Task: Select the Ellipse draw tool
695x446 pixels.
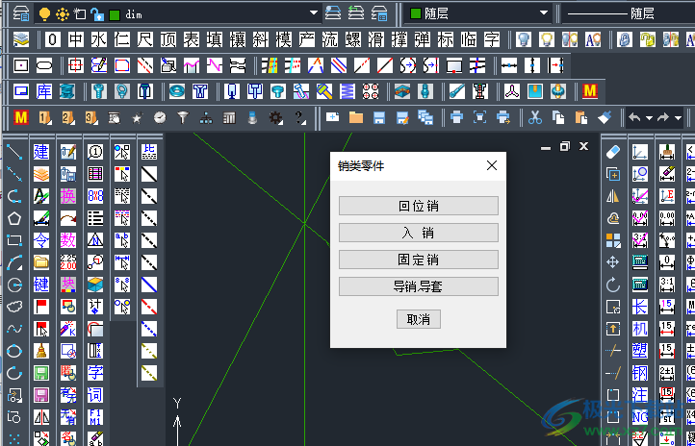Action: pyautogui.click(x=14, y=351)
